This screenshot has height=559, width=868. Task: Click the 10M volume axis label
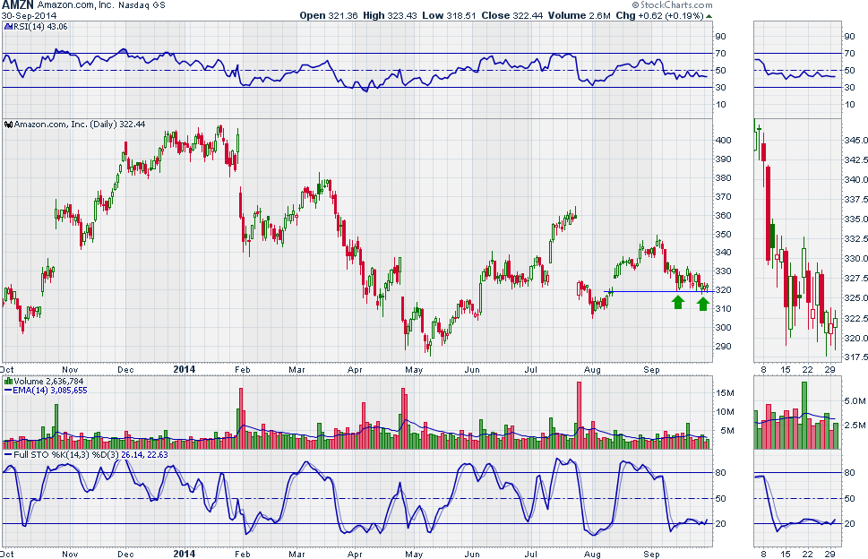[726, 412]
